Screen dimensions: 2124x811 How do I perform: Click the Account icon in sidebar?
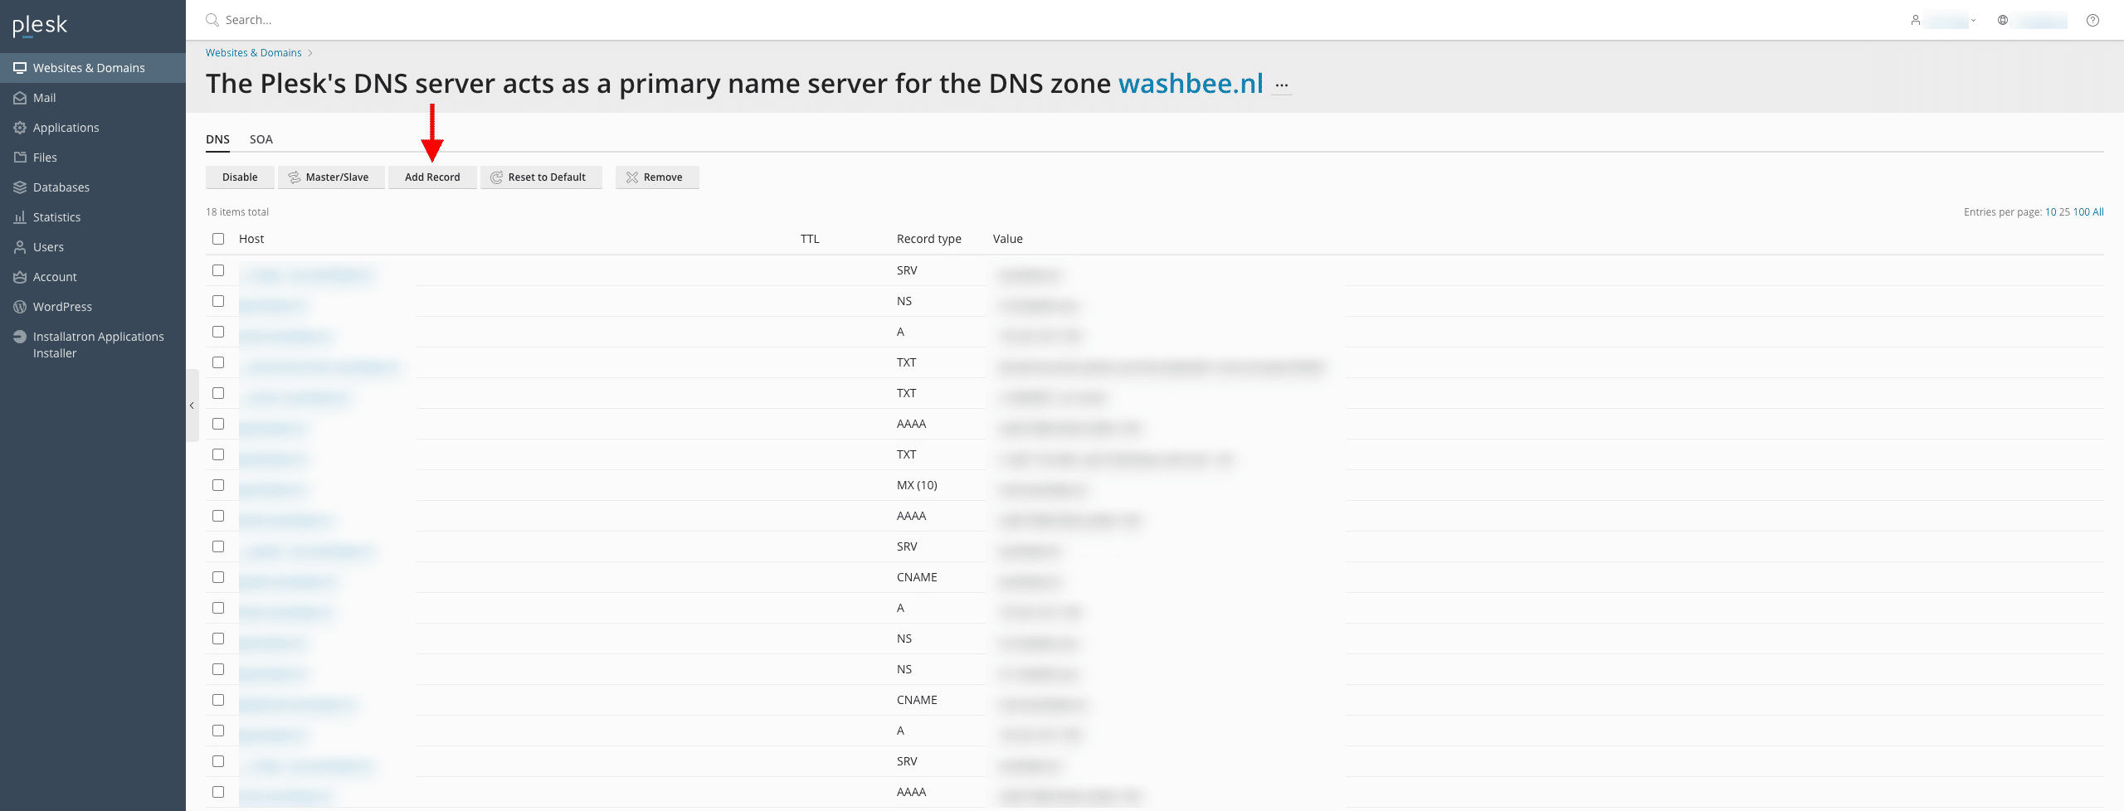pyautogui.click(x=20, y=277)
